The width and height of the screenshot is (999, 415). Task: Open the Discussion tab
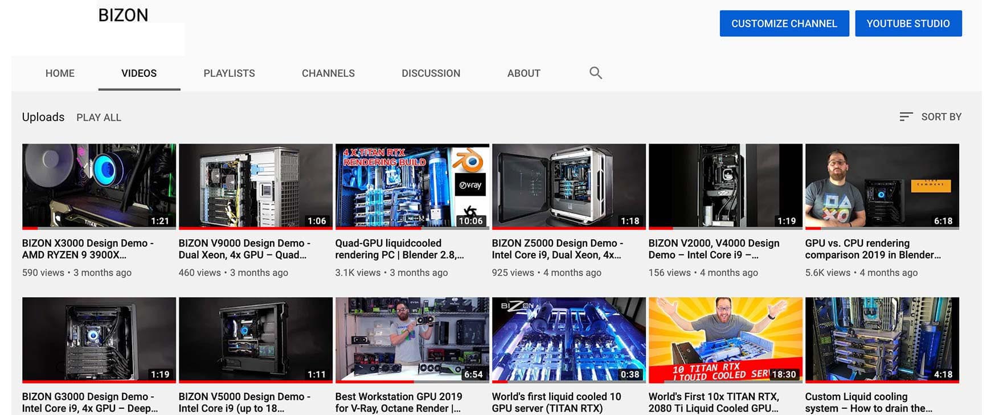click(431, 73)
